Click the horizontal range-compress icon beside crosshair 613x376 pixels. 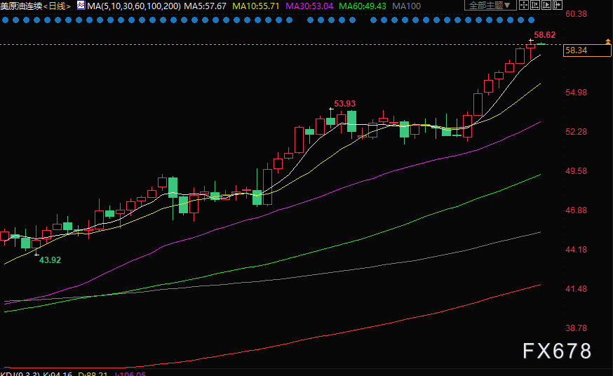coord(535,5)
